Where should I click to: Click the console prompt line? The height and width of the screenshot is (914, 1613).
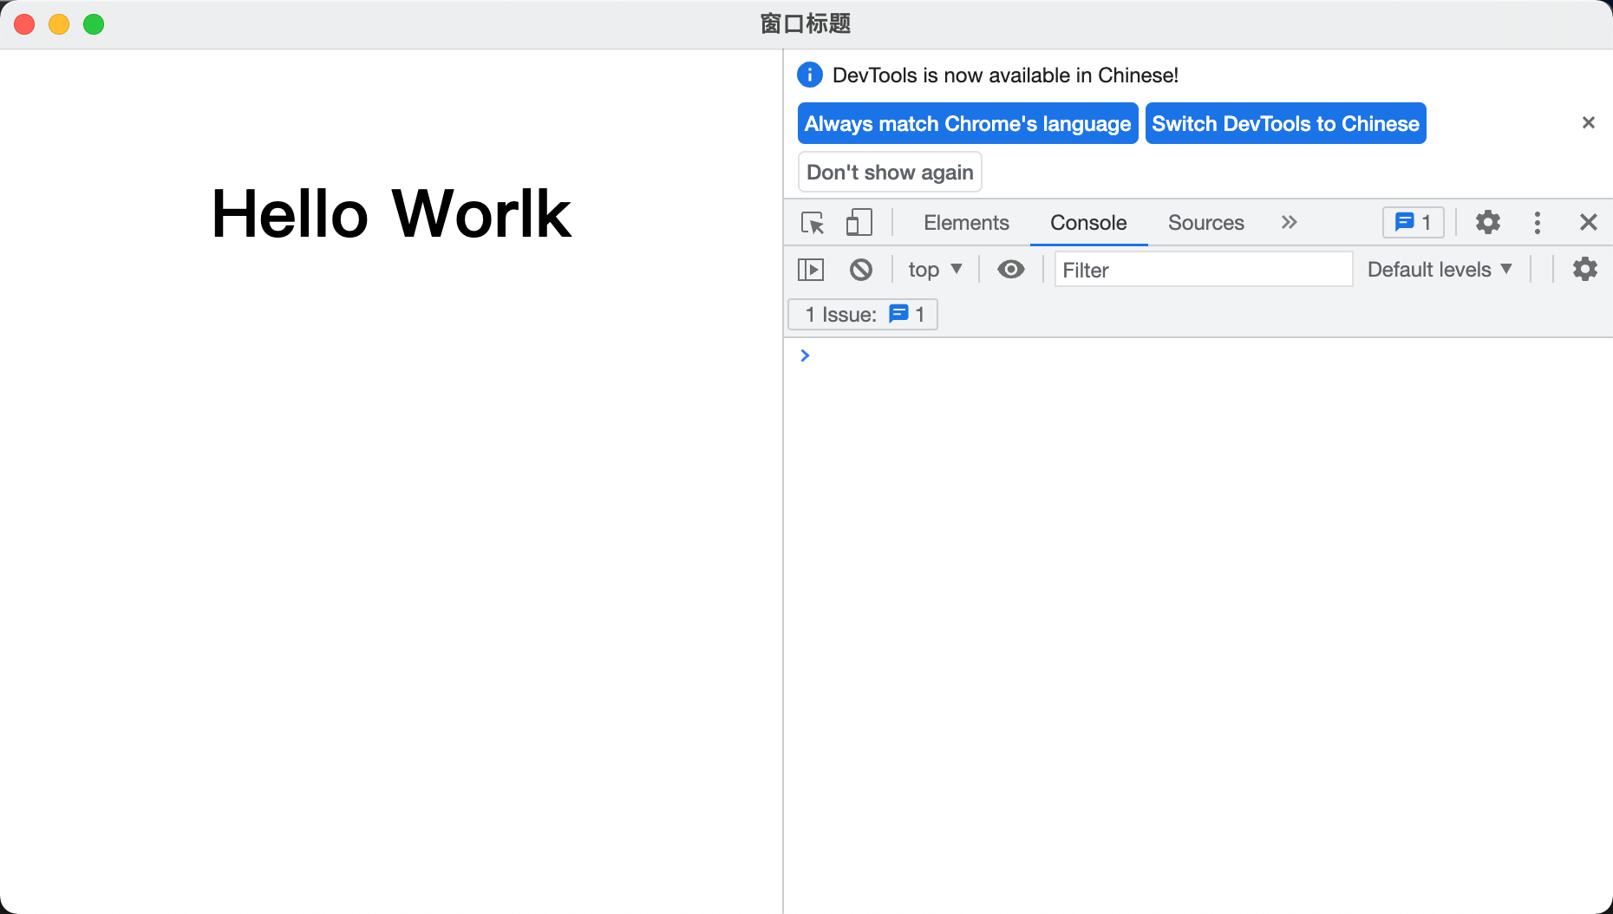click(x=1198, y=356)
